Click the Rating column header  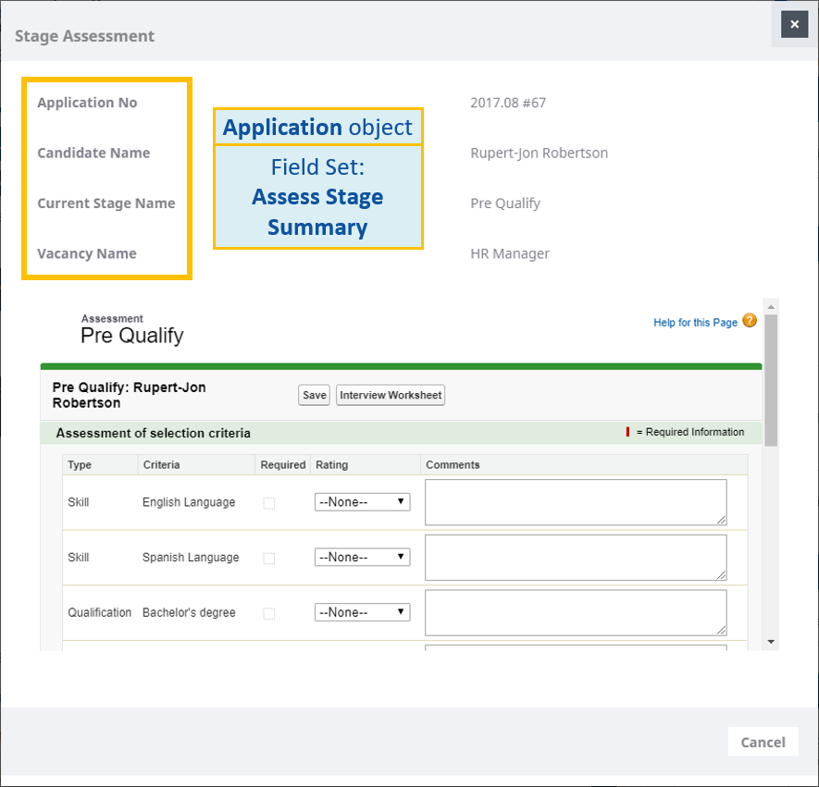pos(332,465)
